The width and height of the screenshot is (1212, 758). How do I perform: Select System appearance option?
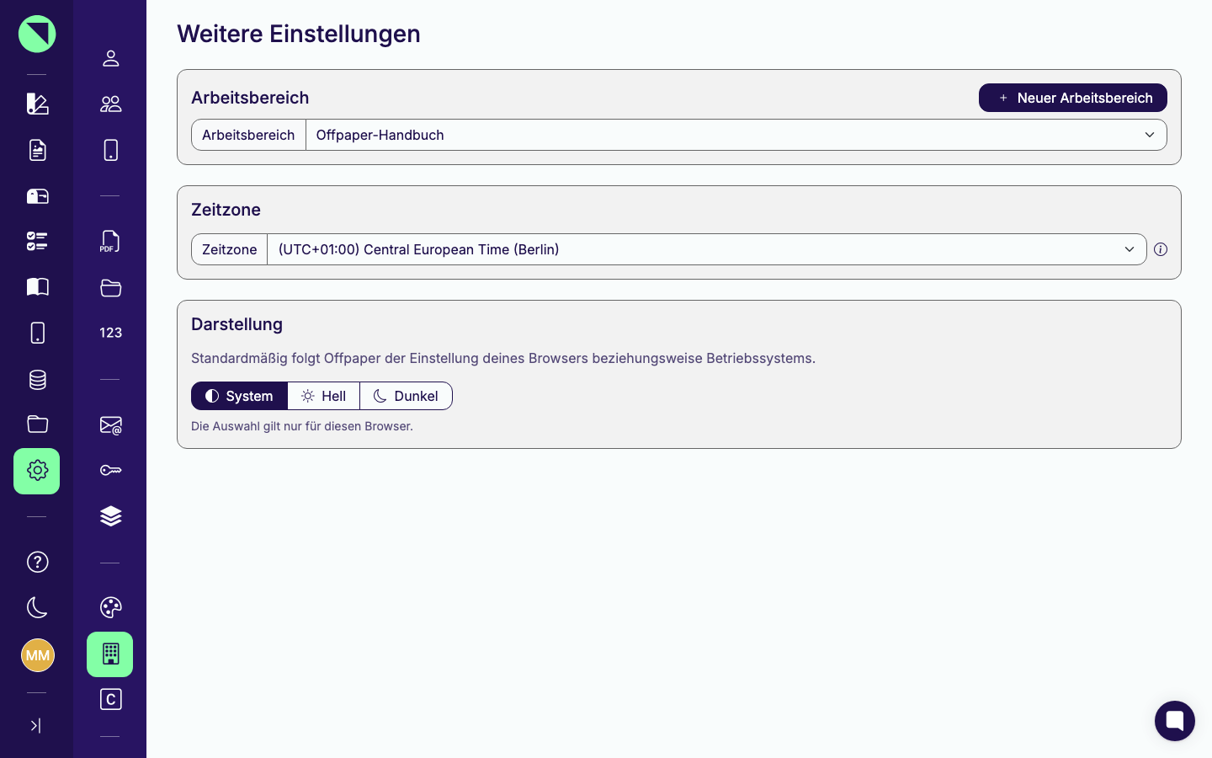(239, 396)
